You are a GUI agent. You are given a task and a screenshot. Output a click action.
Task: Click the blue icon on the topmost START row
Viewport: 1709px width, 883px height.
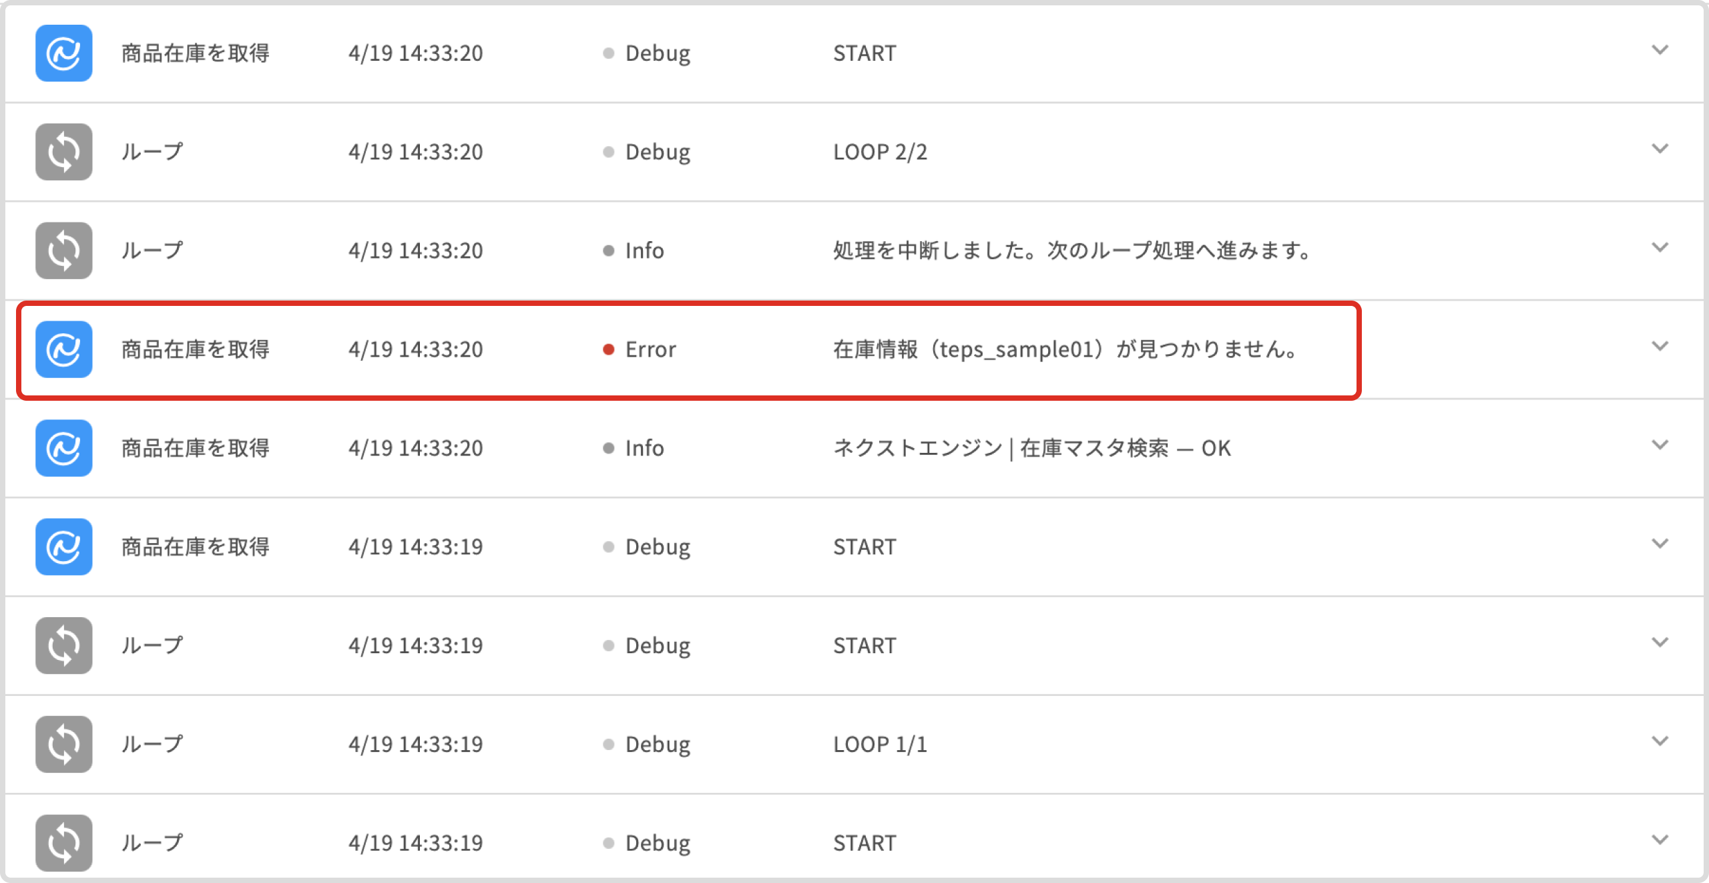(63, 53)
